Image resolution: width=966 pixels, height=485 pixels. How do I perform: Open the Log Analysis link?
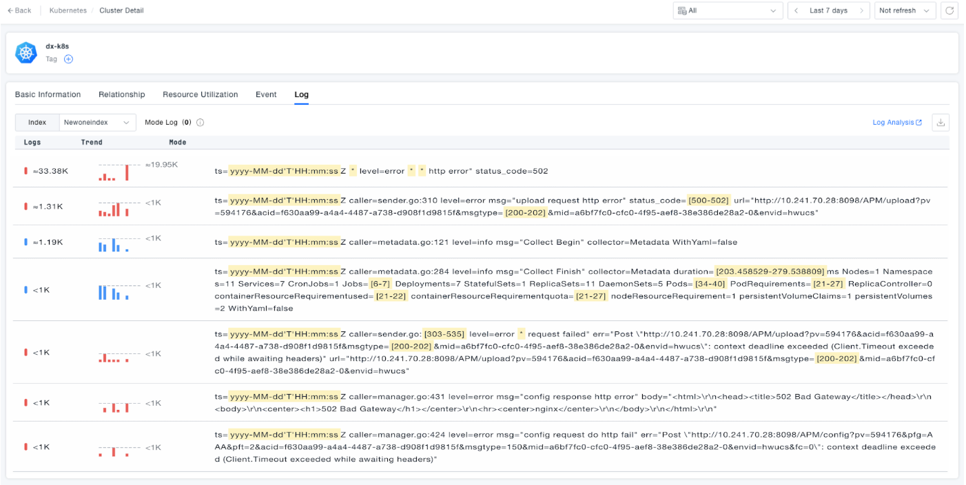point(896,123)
